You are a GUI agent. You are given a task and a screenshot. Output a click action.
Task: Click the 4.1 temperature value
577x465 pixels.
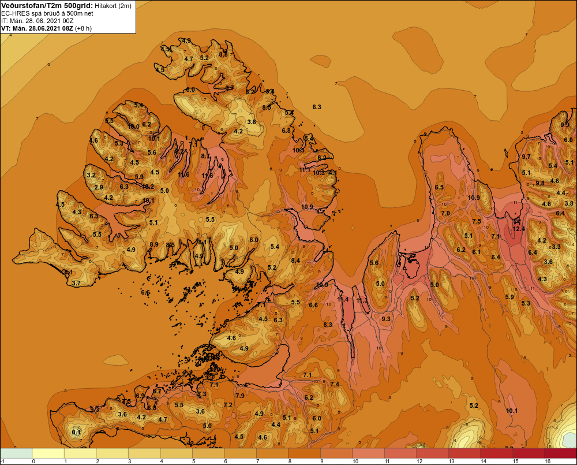click(x=333, y=173)
